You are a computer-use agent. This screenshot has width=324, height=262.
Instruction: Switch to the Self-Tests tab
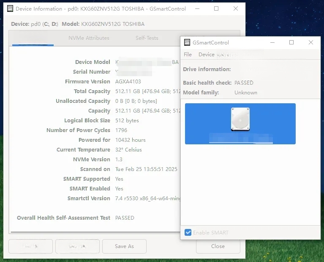pos(147,38)
